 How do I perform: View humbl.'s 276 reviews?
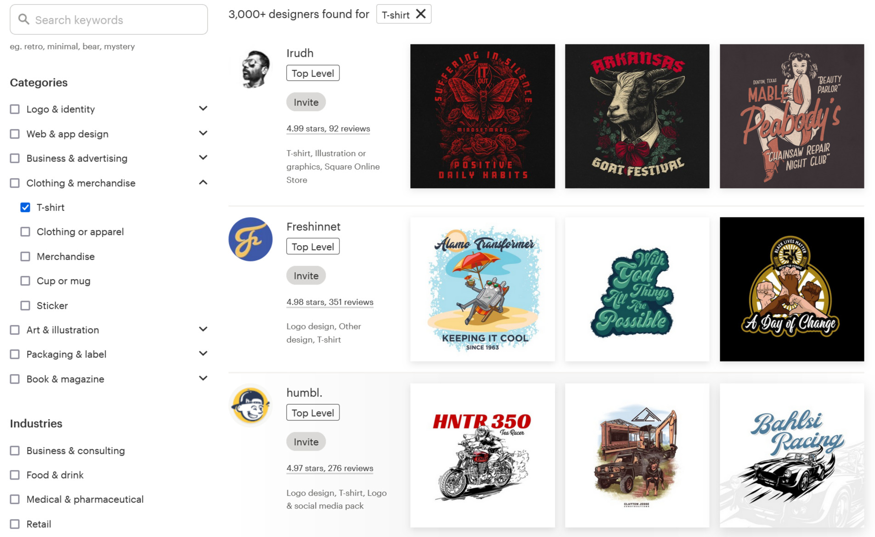(329, 468)
